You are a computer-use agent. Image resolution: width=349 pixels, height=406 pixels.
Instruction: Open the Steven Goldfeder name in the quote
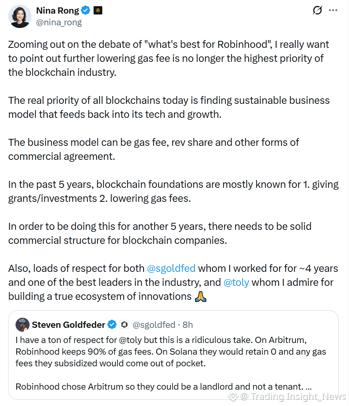[x=68, y=325]
